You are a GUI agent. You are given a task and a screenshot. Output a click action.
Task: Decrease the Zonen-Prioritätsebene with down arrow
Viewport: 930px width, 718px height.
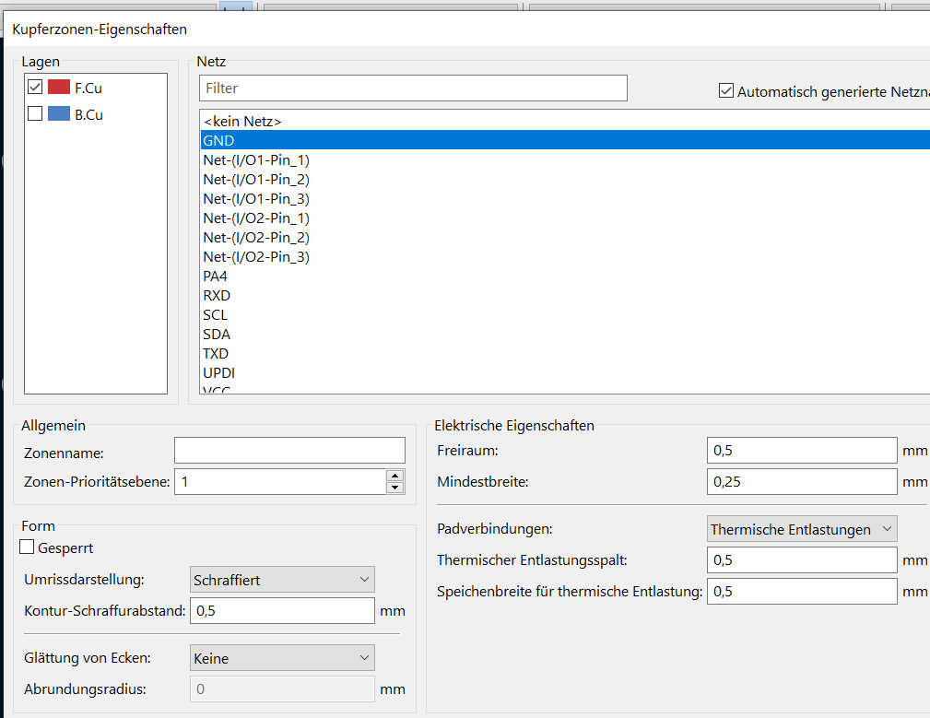pos(395,487)
